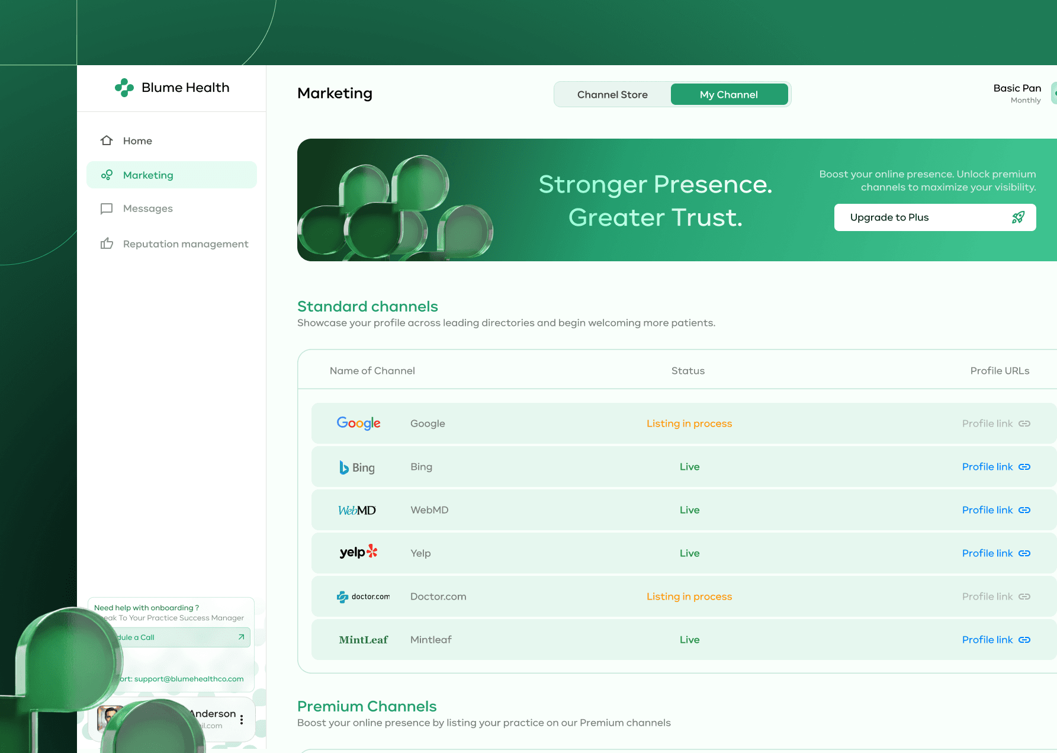Click the Yelp channel name text

[x=420, y=553]
